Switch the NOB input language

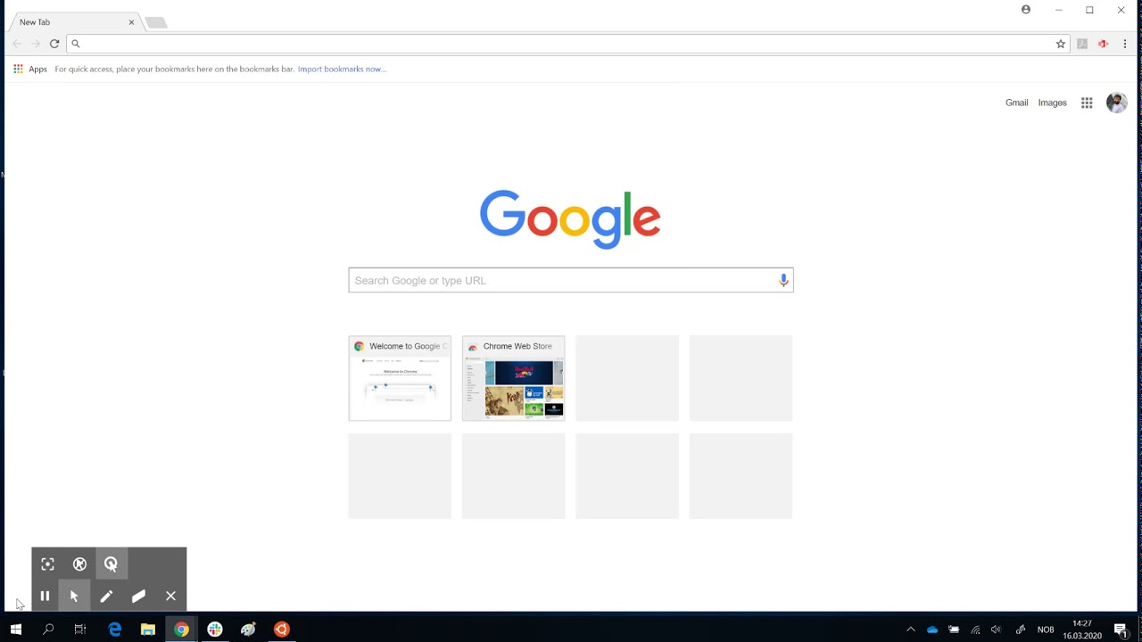[x=1046, y=630]
